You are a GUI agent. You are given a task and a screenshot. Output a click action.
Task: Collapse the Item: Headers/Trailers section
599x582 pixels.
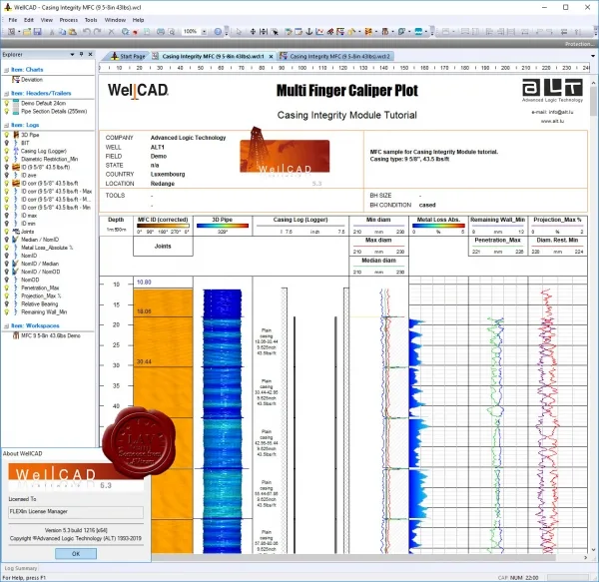tap(7, 94)
